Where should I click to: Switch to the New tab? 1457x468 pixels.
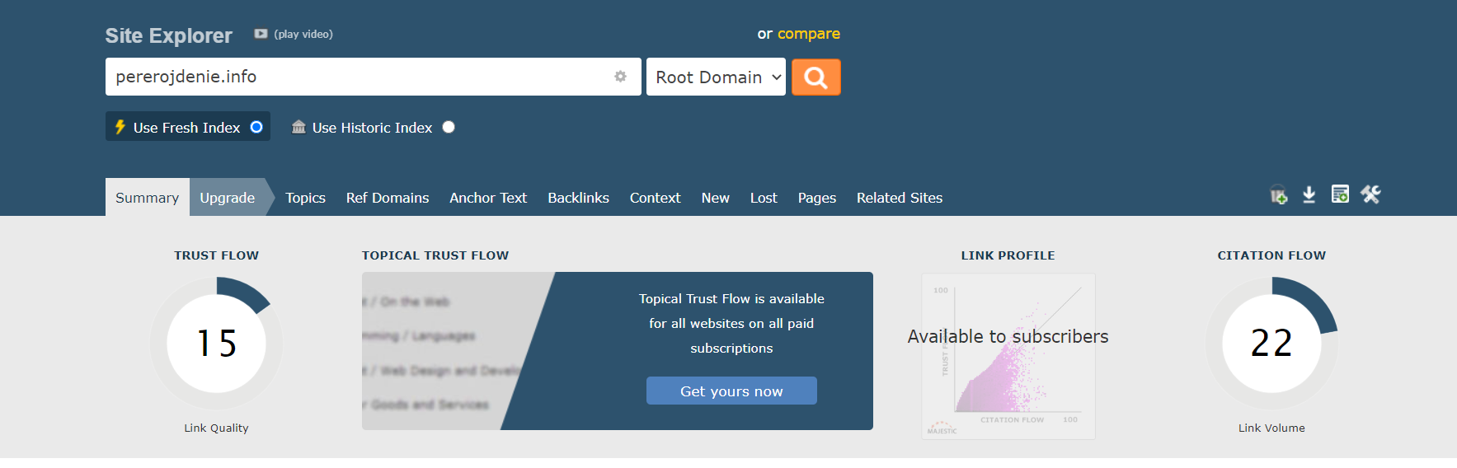click(715, 198)
